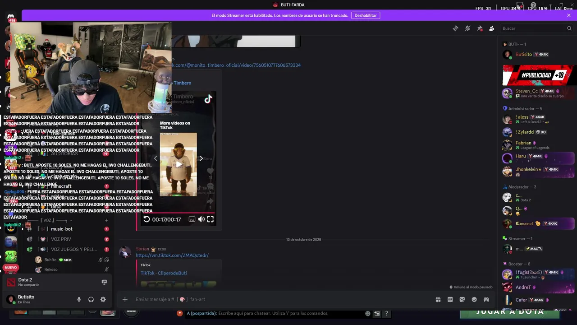Click the TikTok player progress bar
577x325 pixels.
pos(178,213)
